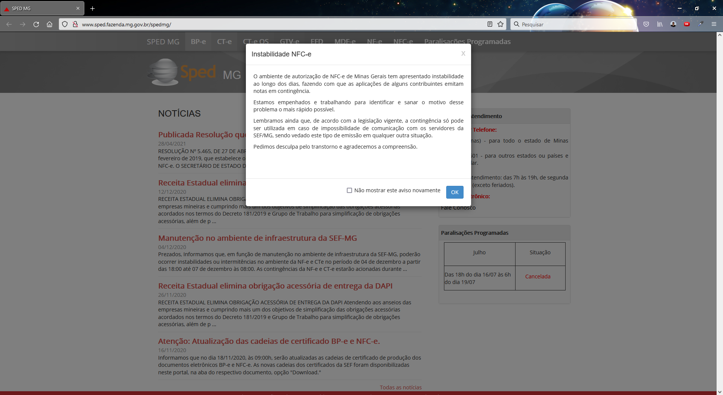Open the customize pin toolbar icon
The width and height of the screenshot is (723, 395).
(x=700, y=24)
